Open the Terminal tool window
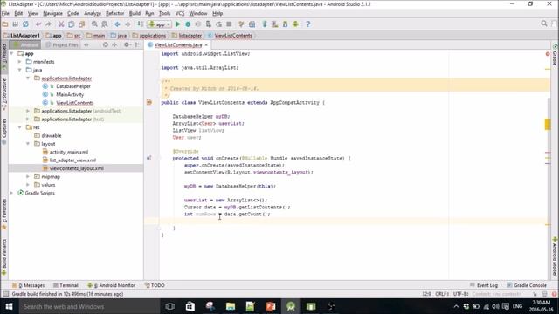 66,285
